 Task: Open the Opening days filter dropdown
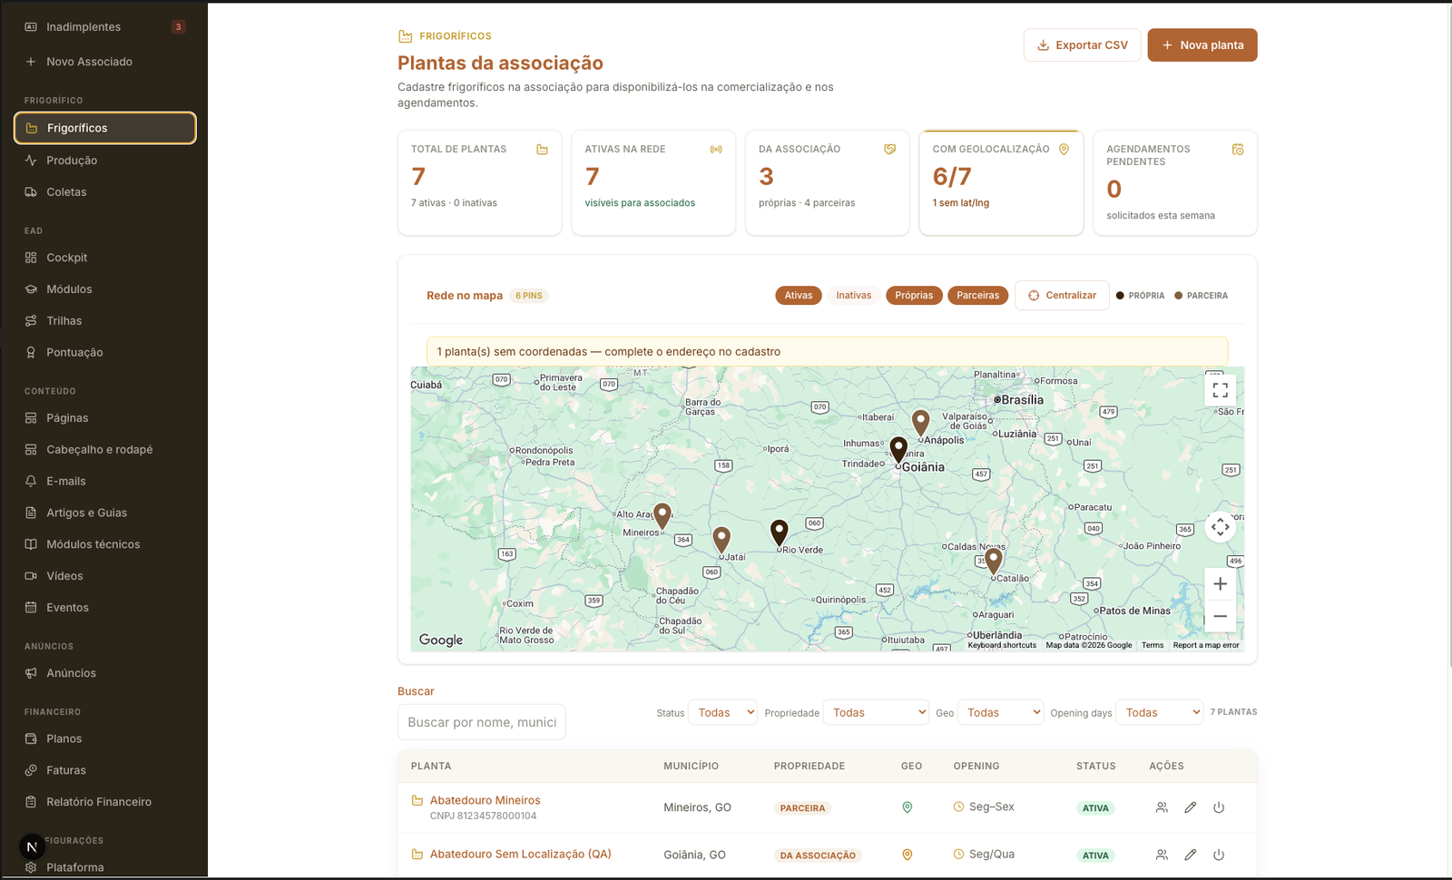(1159, 713)
